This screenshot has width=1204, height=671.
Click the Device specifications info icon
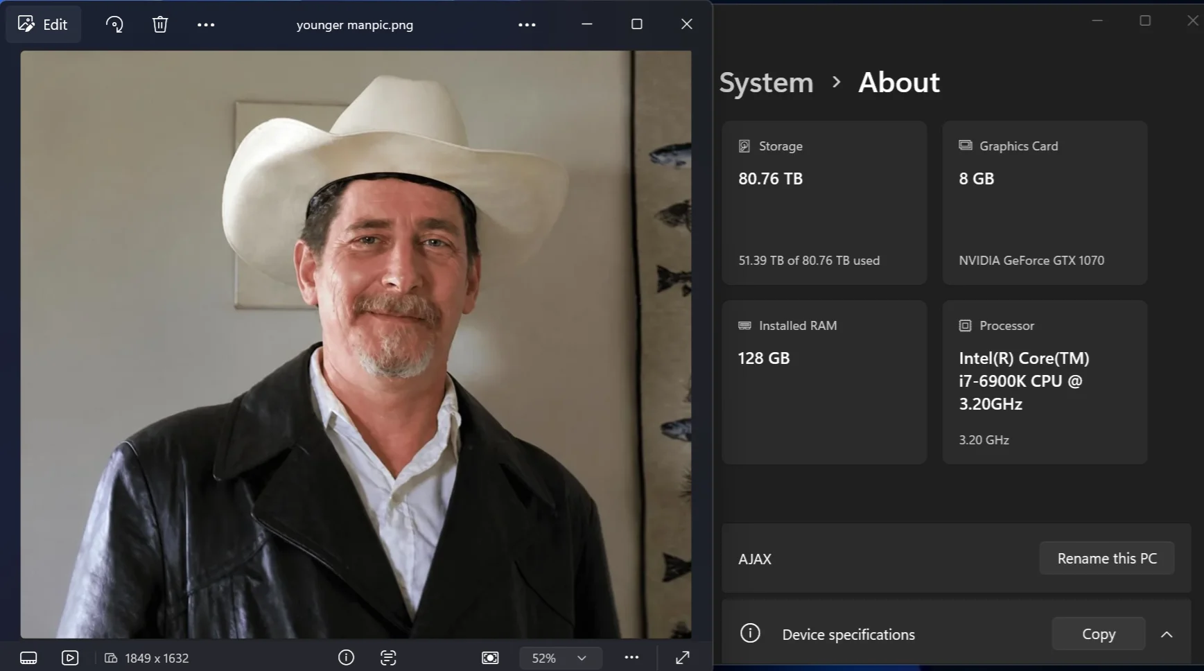click(x=750, y=633)
